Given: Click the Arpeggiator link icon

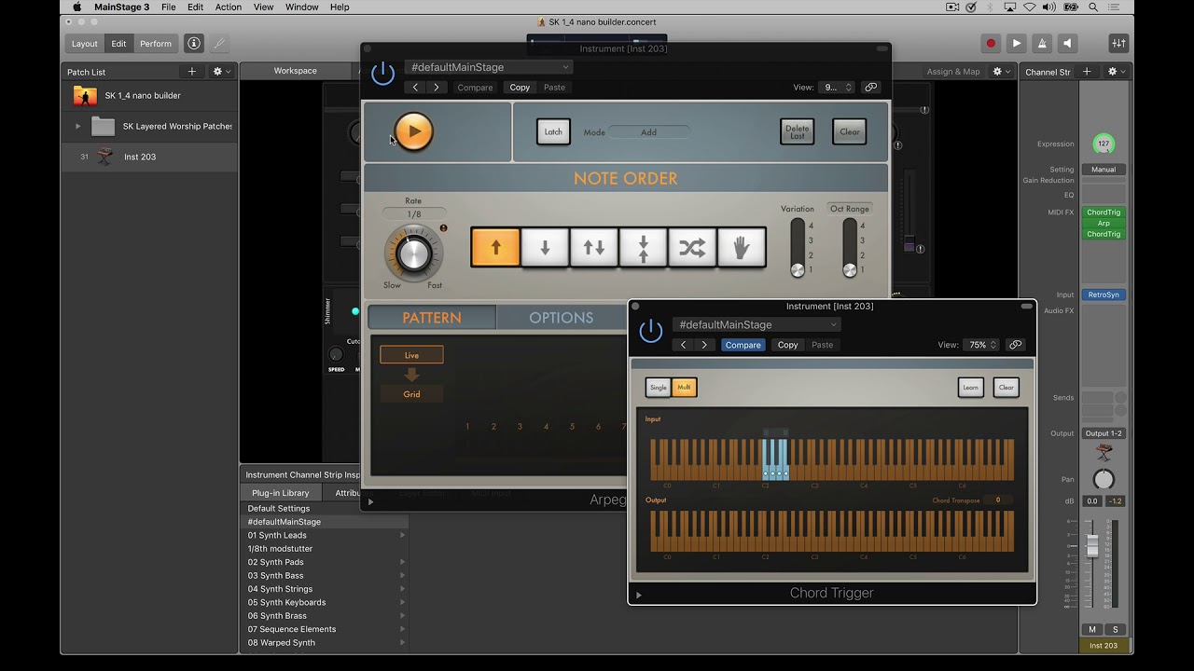Looking at the screenshot, I should coord(870,88).
